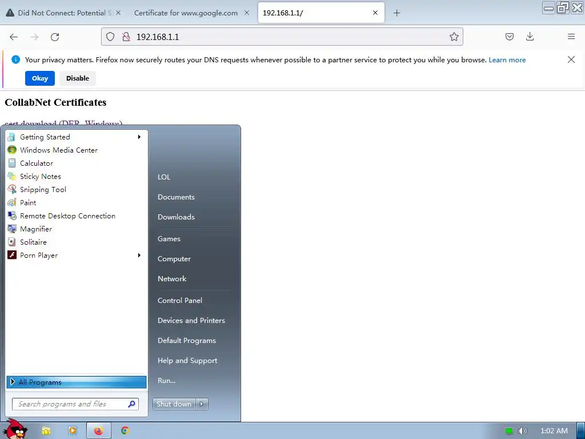The width and height of the screenshot is (585, 439).
Task: Follow the Learn more link
Action: 507,60
